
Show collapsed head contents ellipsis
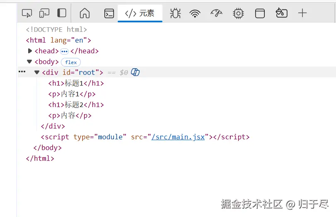pyautogui.click(x=64, y=52)
